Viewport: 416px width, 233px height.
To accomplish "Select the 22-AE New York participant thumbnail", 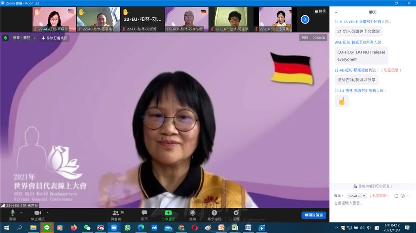I will [54, 19].
